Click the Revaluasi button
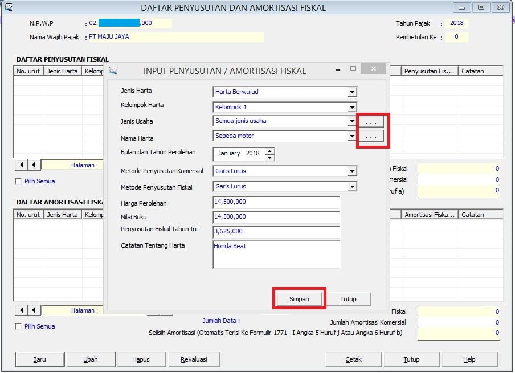This screenshot has height=373, width=515. [194, 359]
